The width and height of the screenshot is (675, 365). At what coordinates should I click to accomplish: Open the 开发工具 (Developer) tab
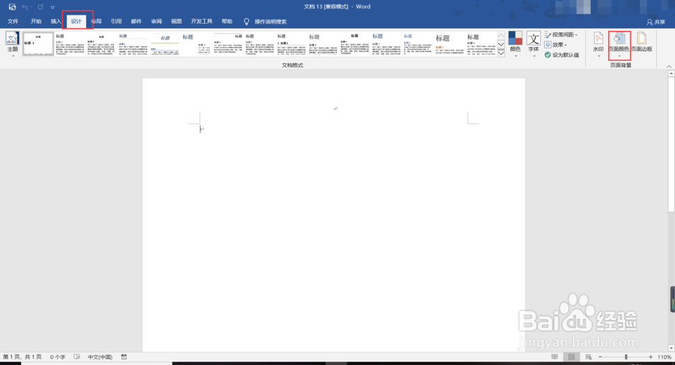[202, 21]
